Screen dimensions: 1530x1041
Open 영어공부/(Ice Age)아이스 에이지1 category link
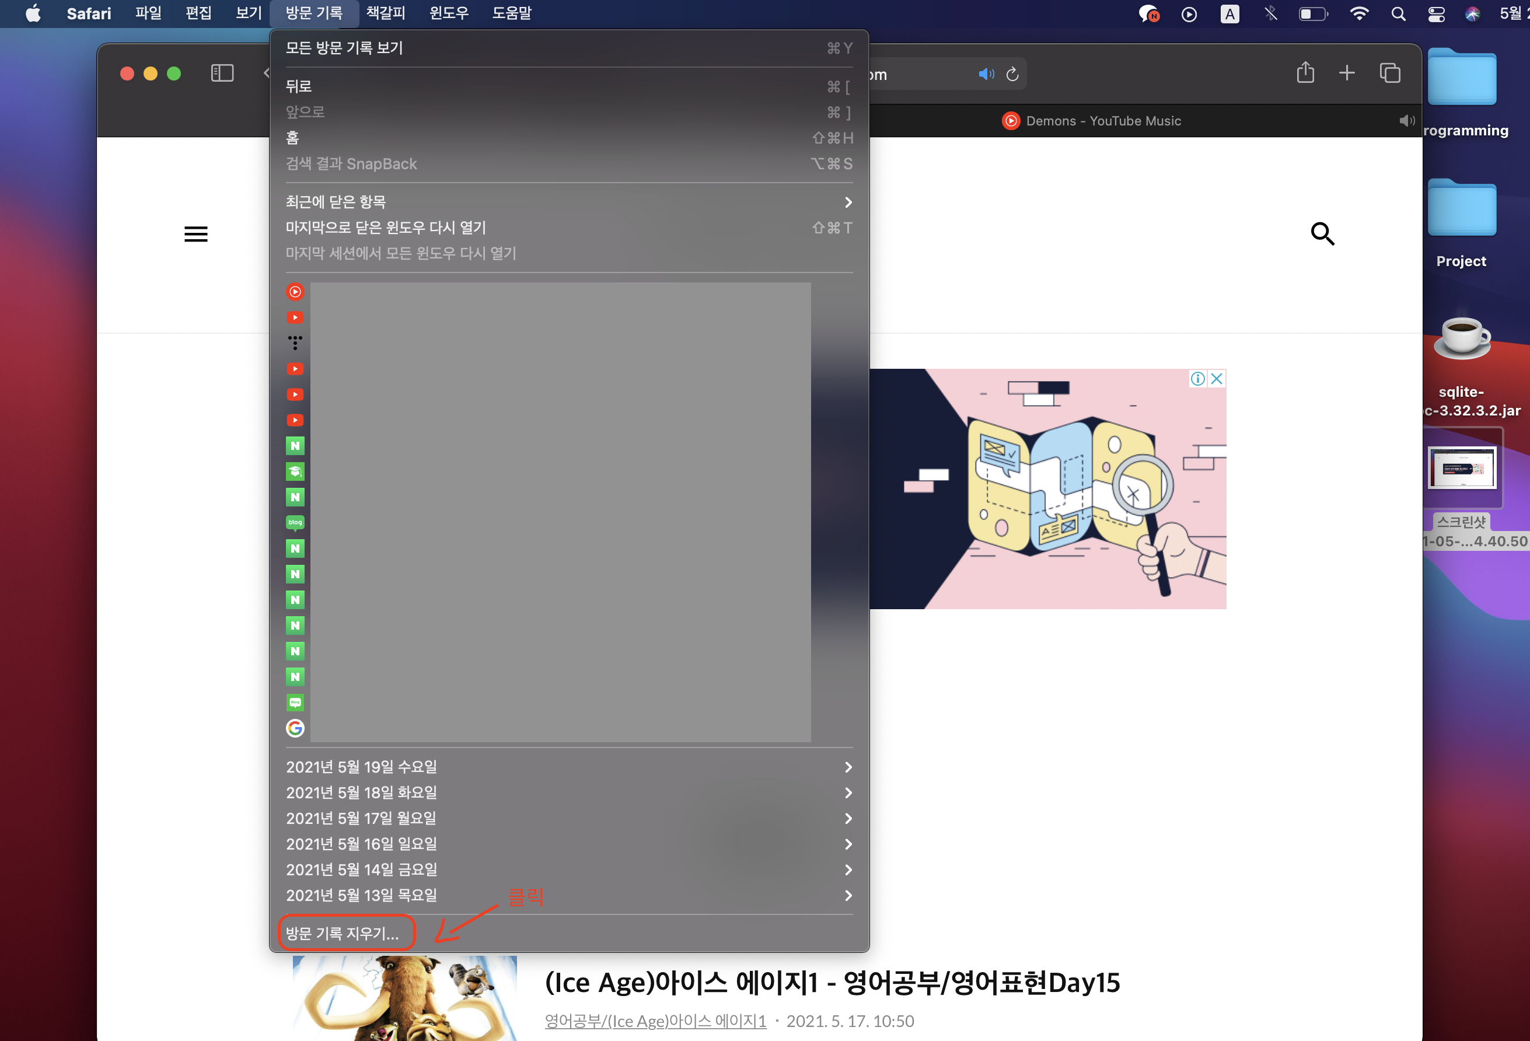coord(655,1021)
